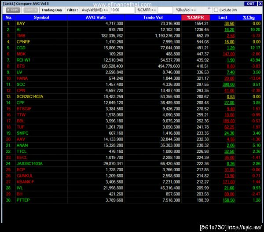The image size is (264, 232).
Task: Select the BTSGIF symbol
Action: 24,109
